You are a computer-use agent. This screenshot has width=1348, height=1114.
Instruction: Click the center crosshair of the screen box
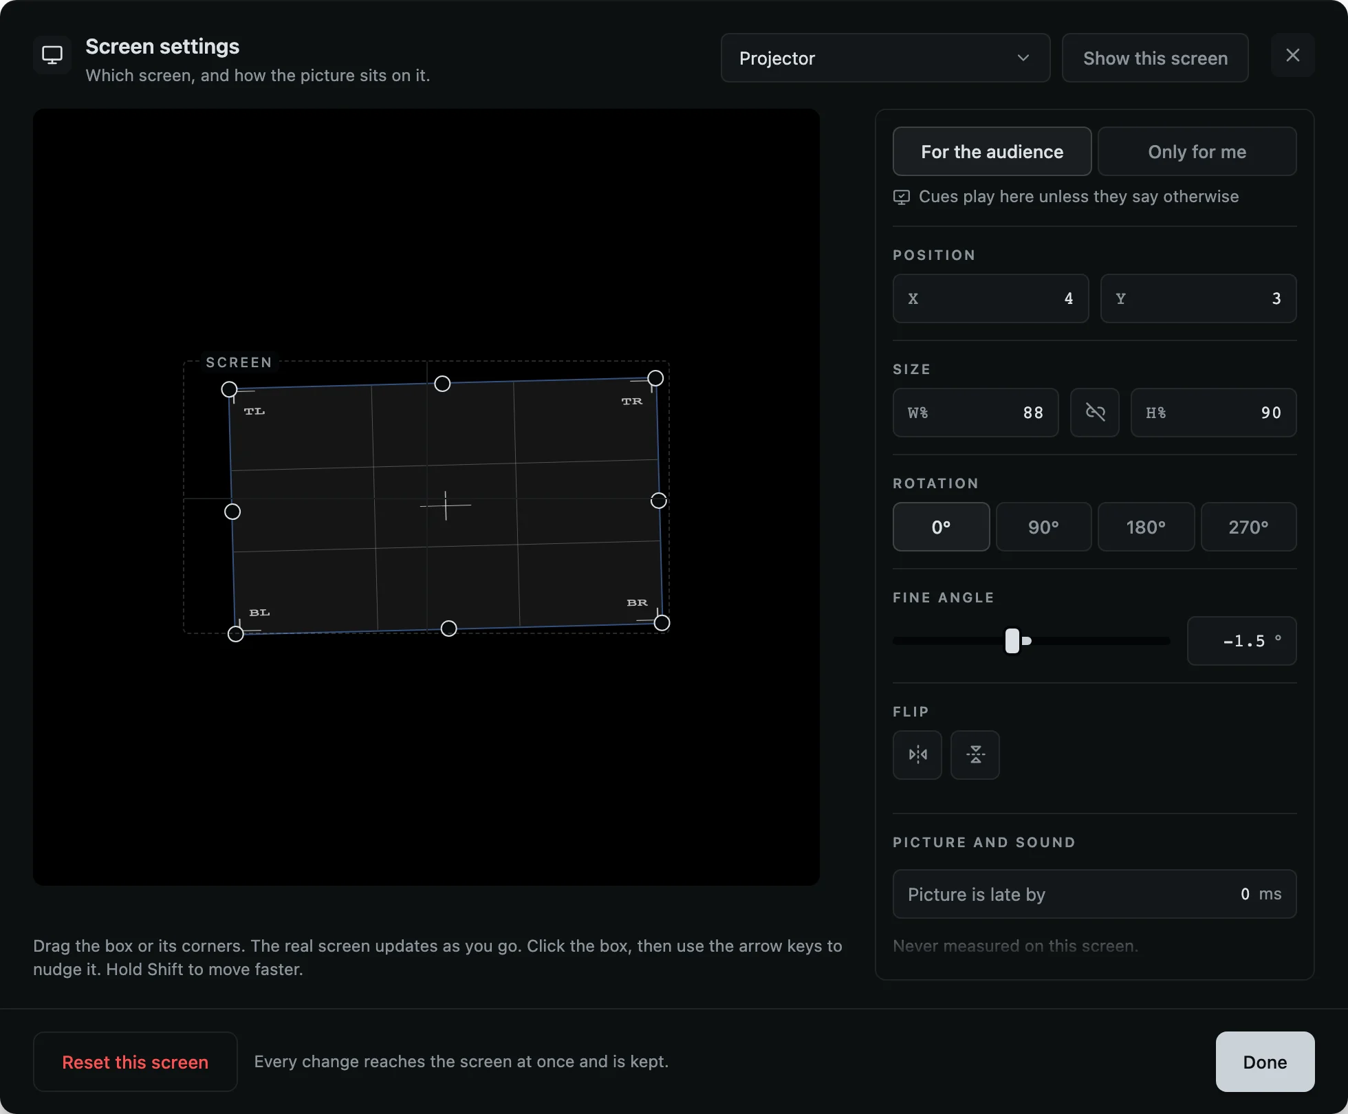coord(446,505)
